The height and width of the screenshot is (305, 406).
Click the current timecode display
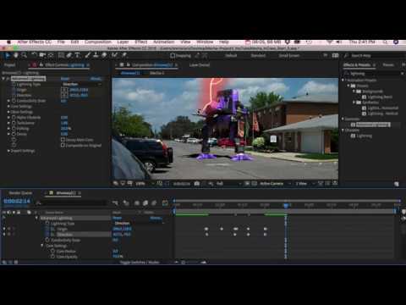(17, 202)
